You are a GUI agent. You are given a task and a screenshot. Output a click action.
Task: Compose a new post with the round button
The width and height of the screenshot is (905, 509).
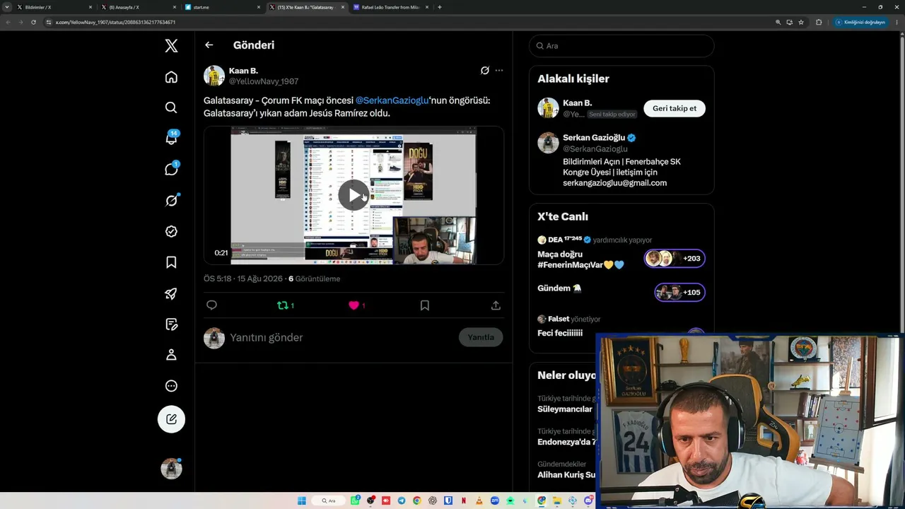pyautogui.click(x=171, y=419)
